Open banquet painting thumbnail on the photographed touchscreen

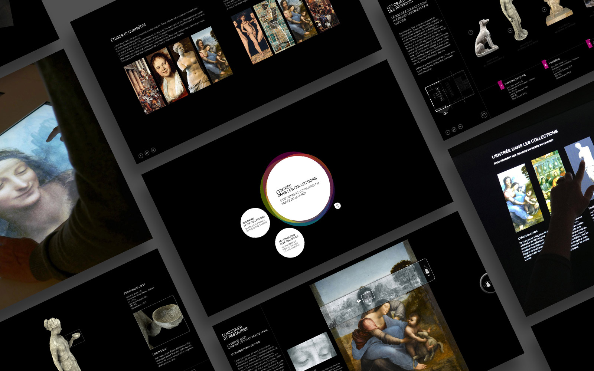click(x=547, y=178)
